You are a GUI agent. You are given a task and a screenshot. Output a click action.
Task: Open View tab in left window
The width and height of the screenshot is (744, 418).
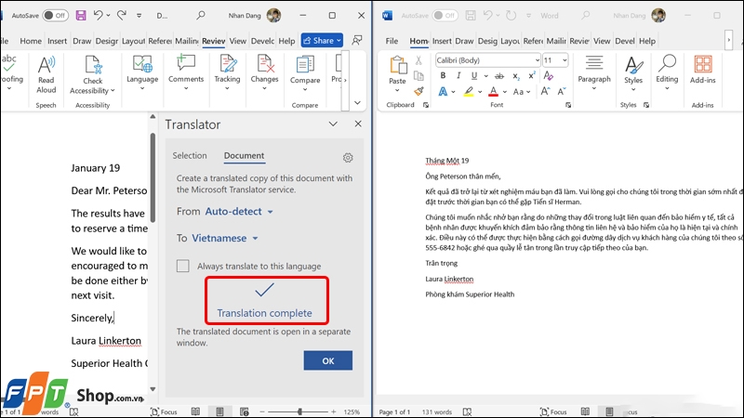pyautogui.click(x=238, y=41)
